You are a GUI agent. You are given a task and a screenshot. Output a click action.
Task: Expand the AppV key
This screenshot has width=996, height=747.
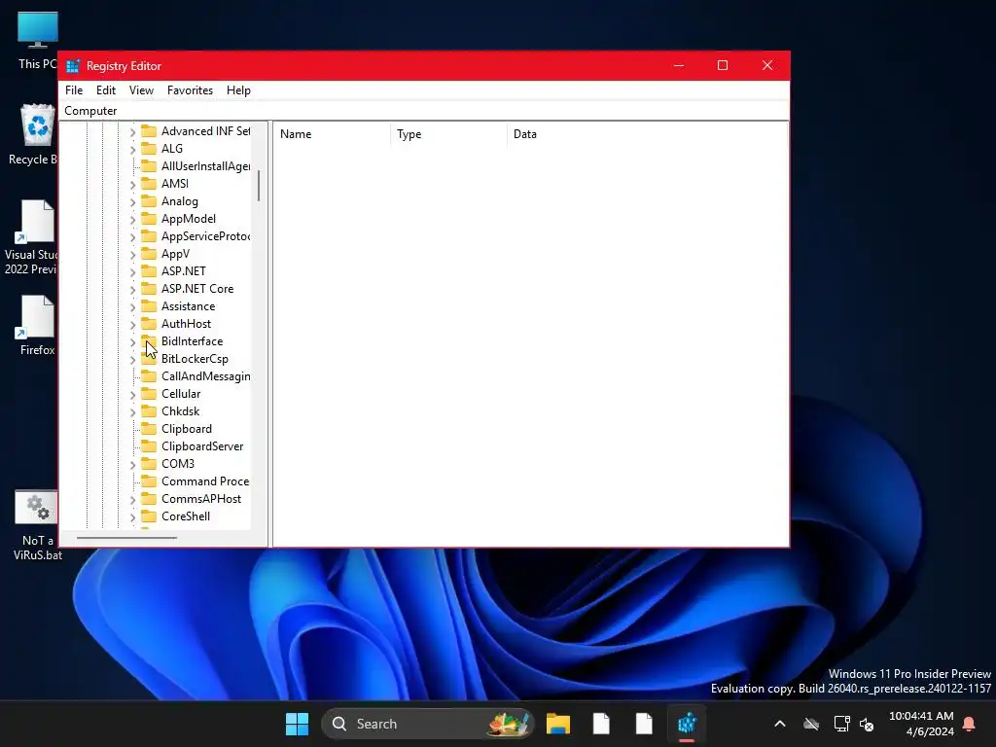(132, 254)
